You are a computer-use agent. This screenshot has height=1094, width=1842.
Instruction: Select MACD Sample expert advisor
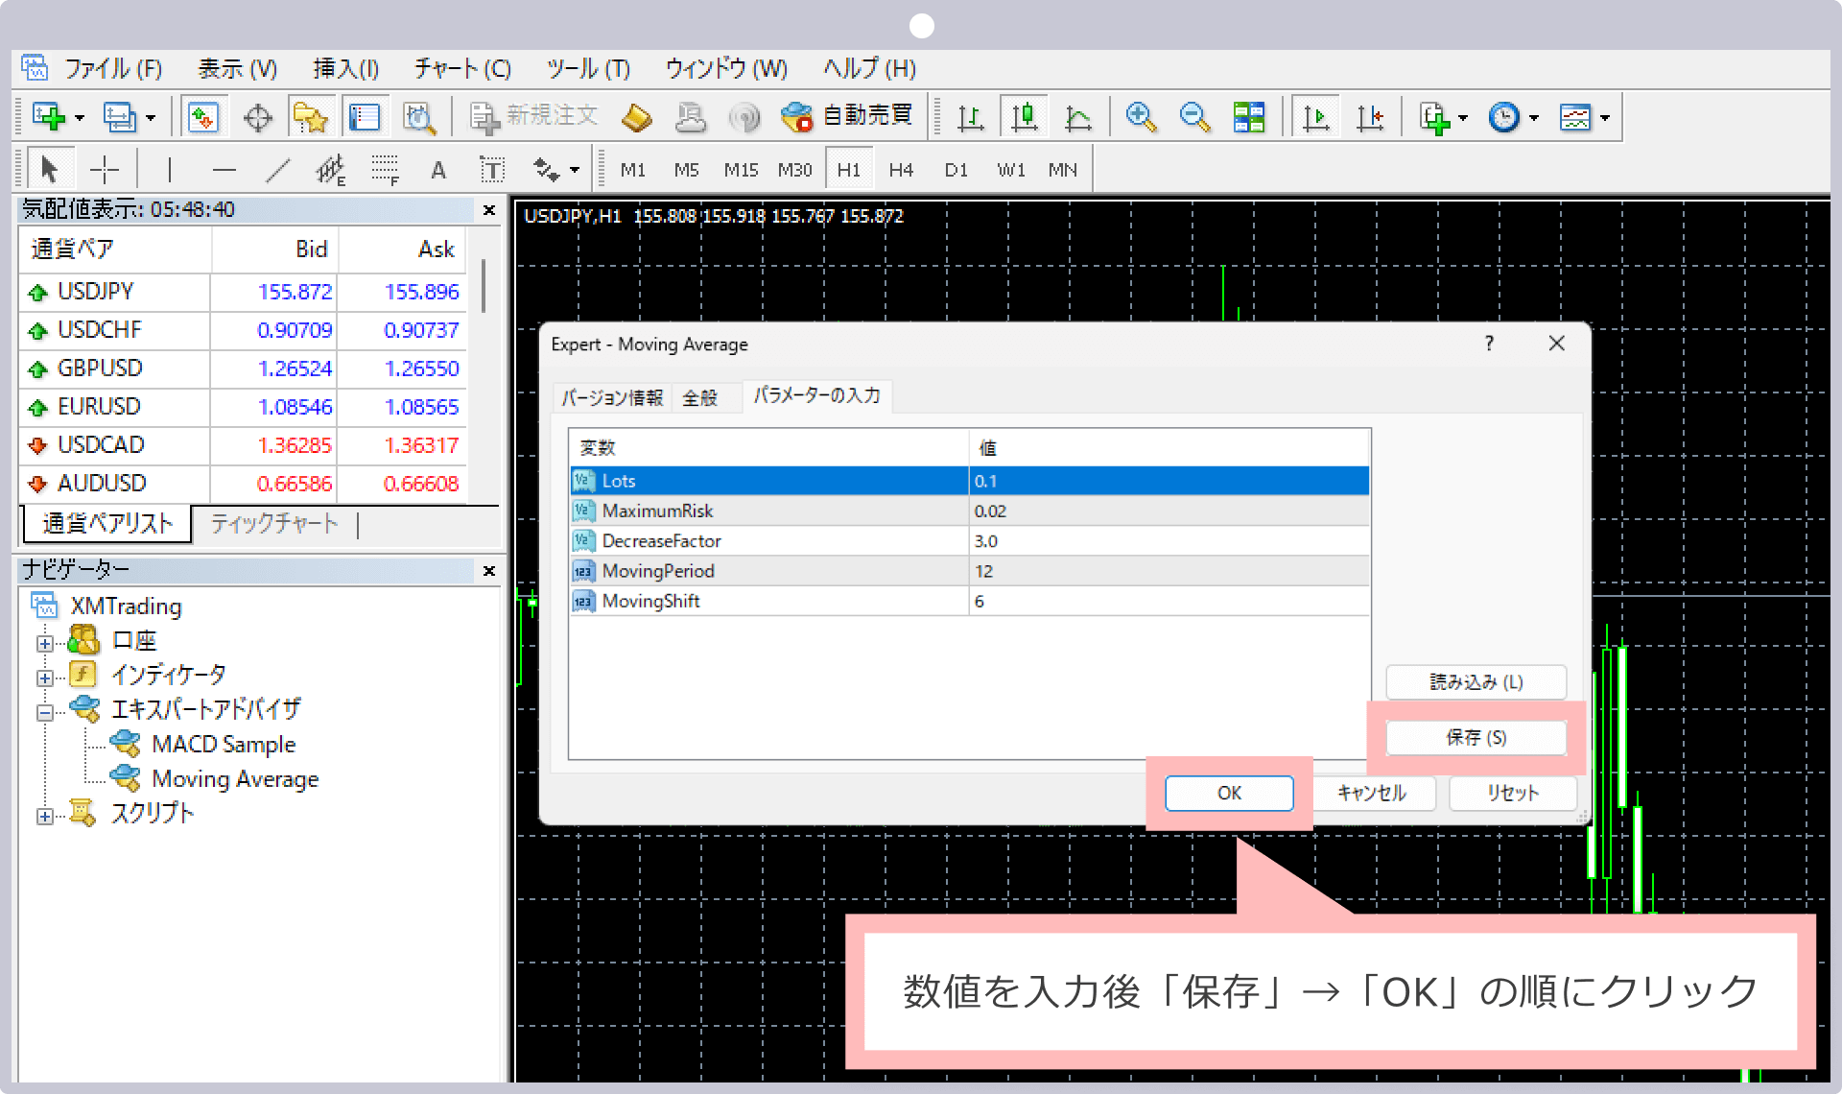click(223, 744)
